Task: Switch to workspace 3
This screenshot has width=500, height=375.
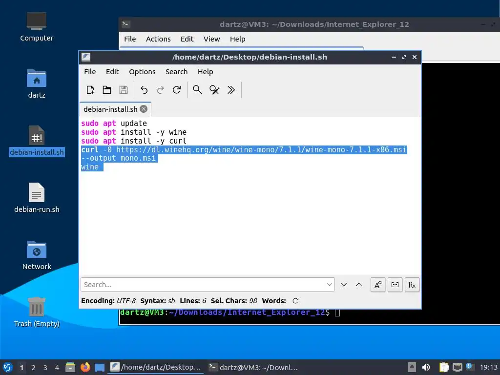Action: pos(45,367)
